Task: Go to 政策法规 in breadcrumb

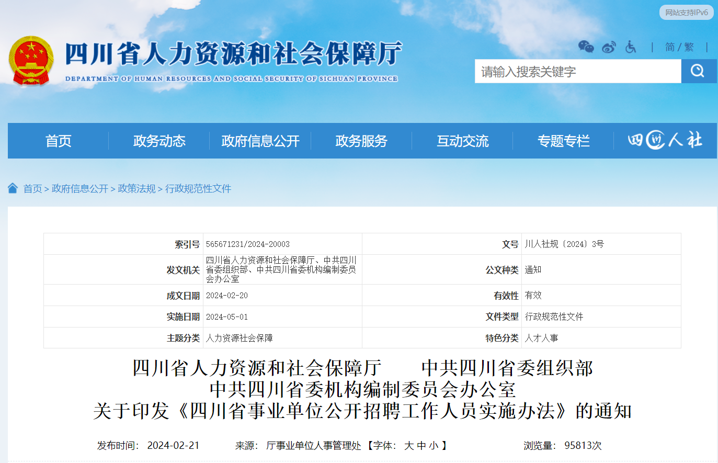Action: pyautogui.click(x=136, y=189)
